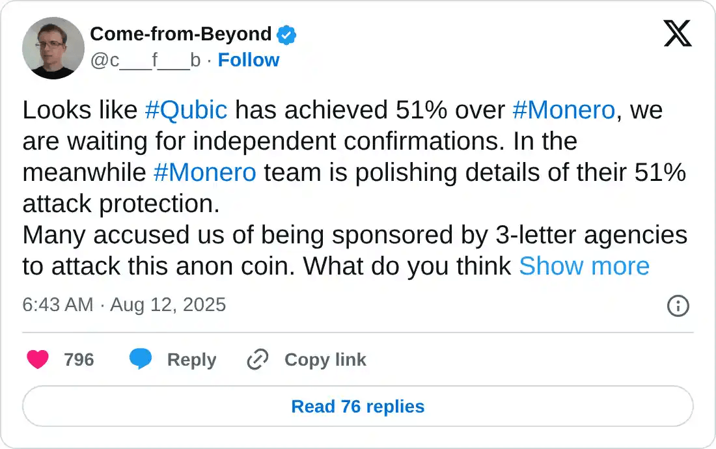This screenshot has width=716, height=449.
Task: Click the blue reply speech bubble icon
Action: click(x=141, y=359)
